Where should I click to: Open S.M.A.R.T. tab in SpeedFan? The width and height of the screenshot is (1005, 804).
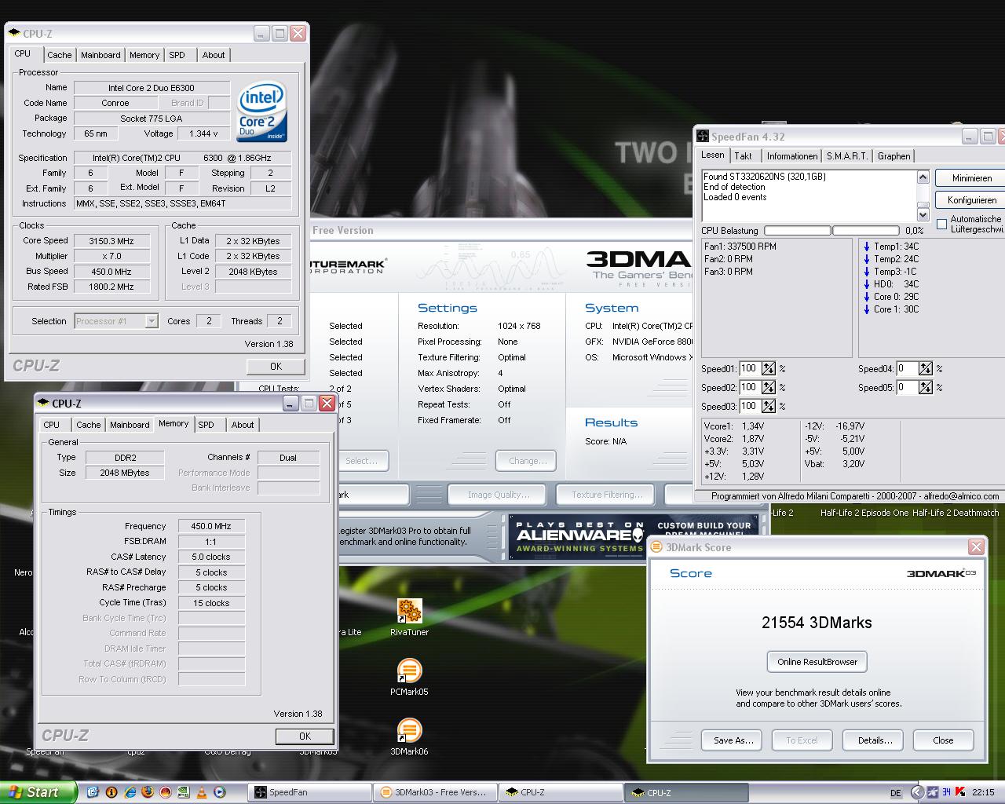point(847,156)
